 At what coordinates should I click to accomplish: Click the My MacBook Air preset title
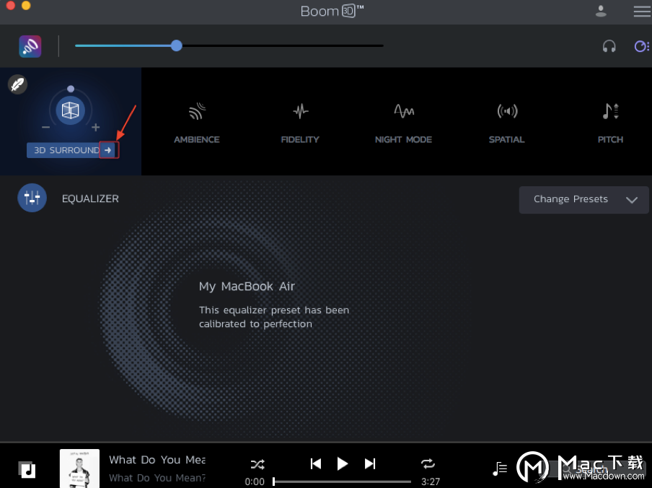click(x=247, y=286)
